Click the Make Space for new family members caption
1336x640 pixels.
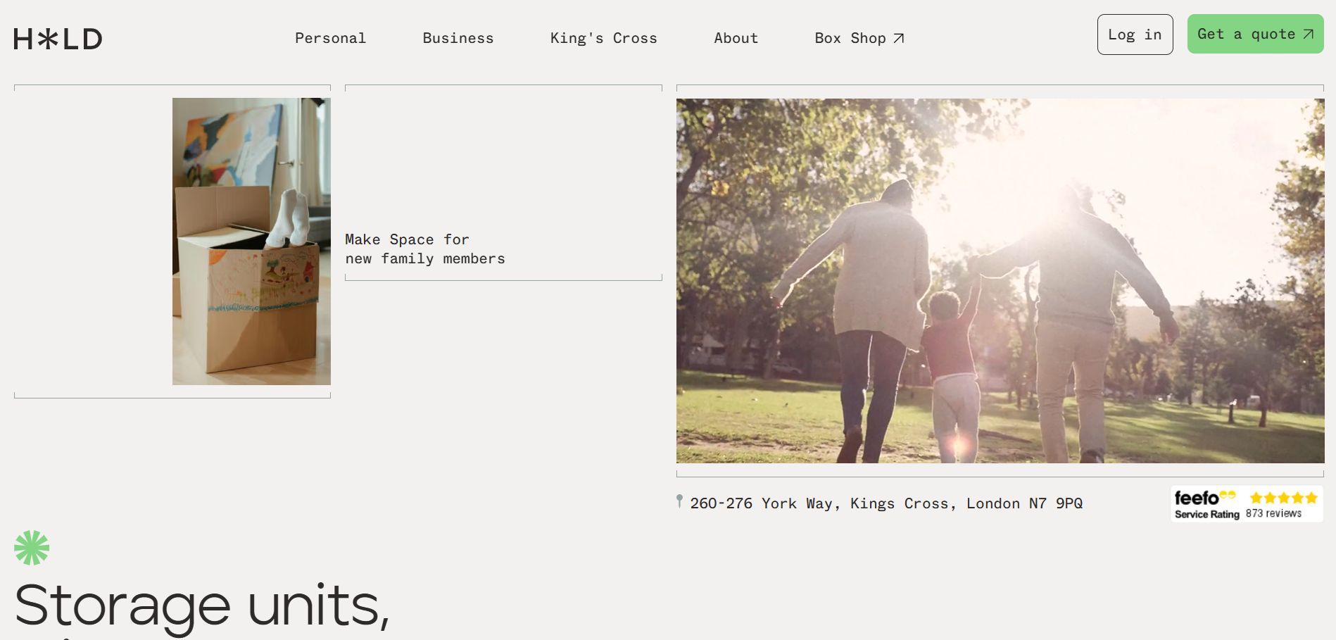click(x=424, y=249)
